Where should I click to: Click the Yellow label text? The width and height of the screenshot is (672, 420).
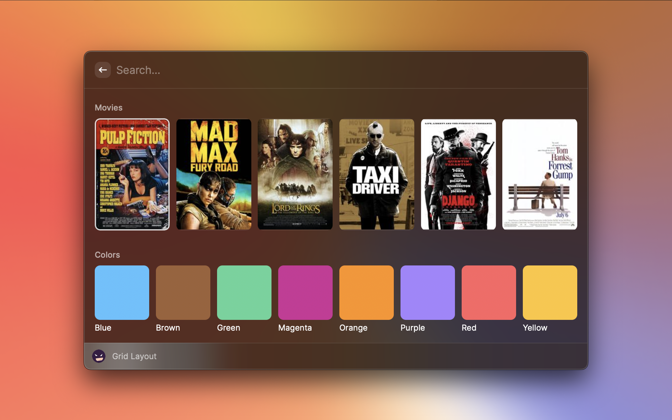pos(535,328)
